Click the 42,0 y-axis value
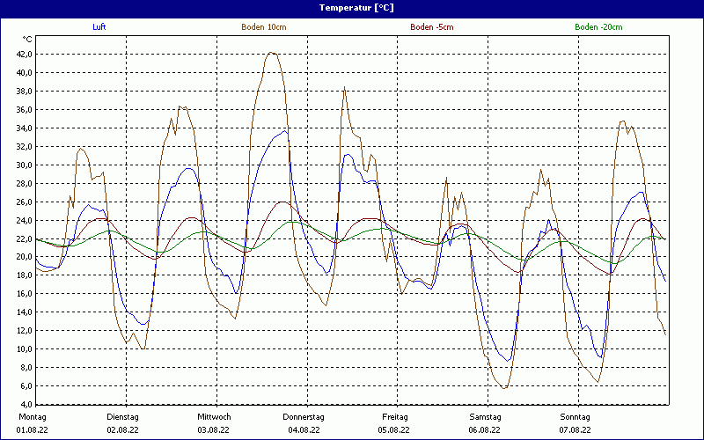The width and height of the screenshot is (704, 440). pyautogui.click(x=24, y=54)
